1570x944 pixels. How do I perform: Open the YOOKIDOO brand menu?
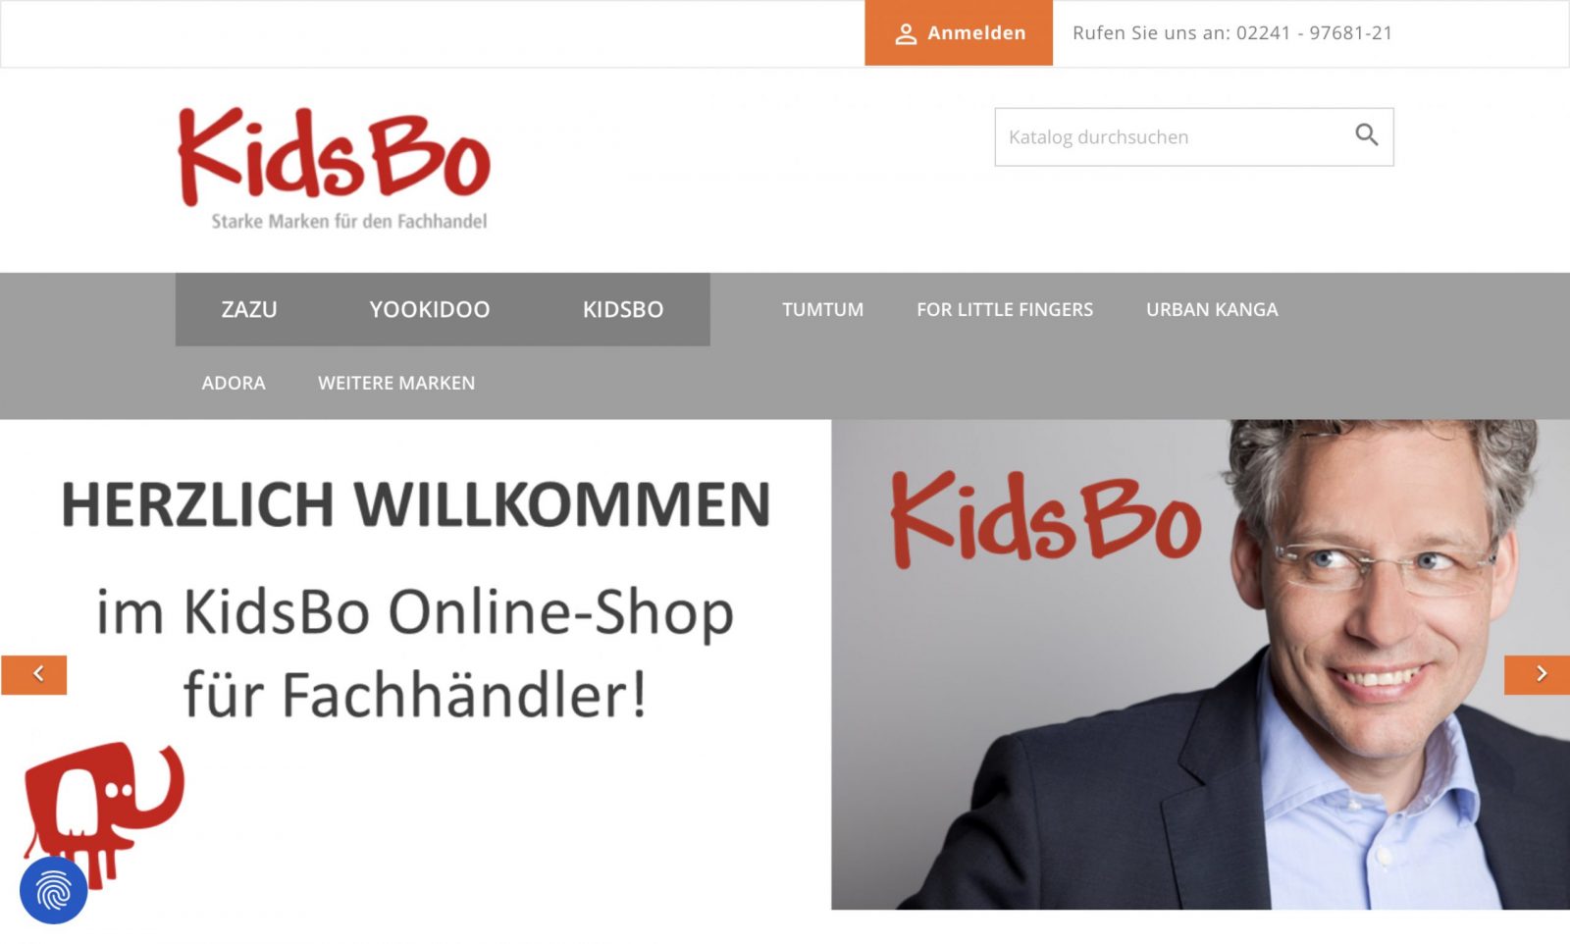[430, 309]
